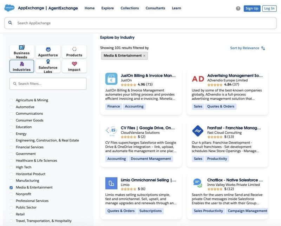Focus the Search filters field
Screen dimensions: 281x226
click(x=48, y=84)
